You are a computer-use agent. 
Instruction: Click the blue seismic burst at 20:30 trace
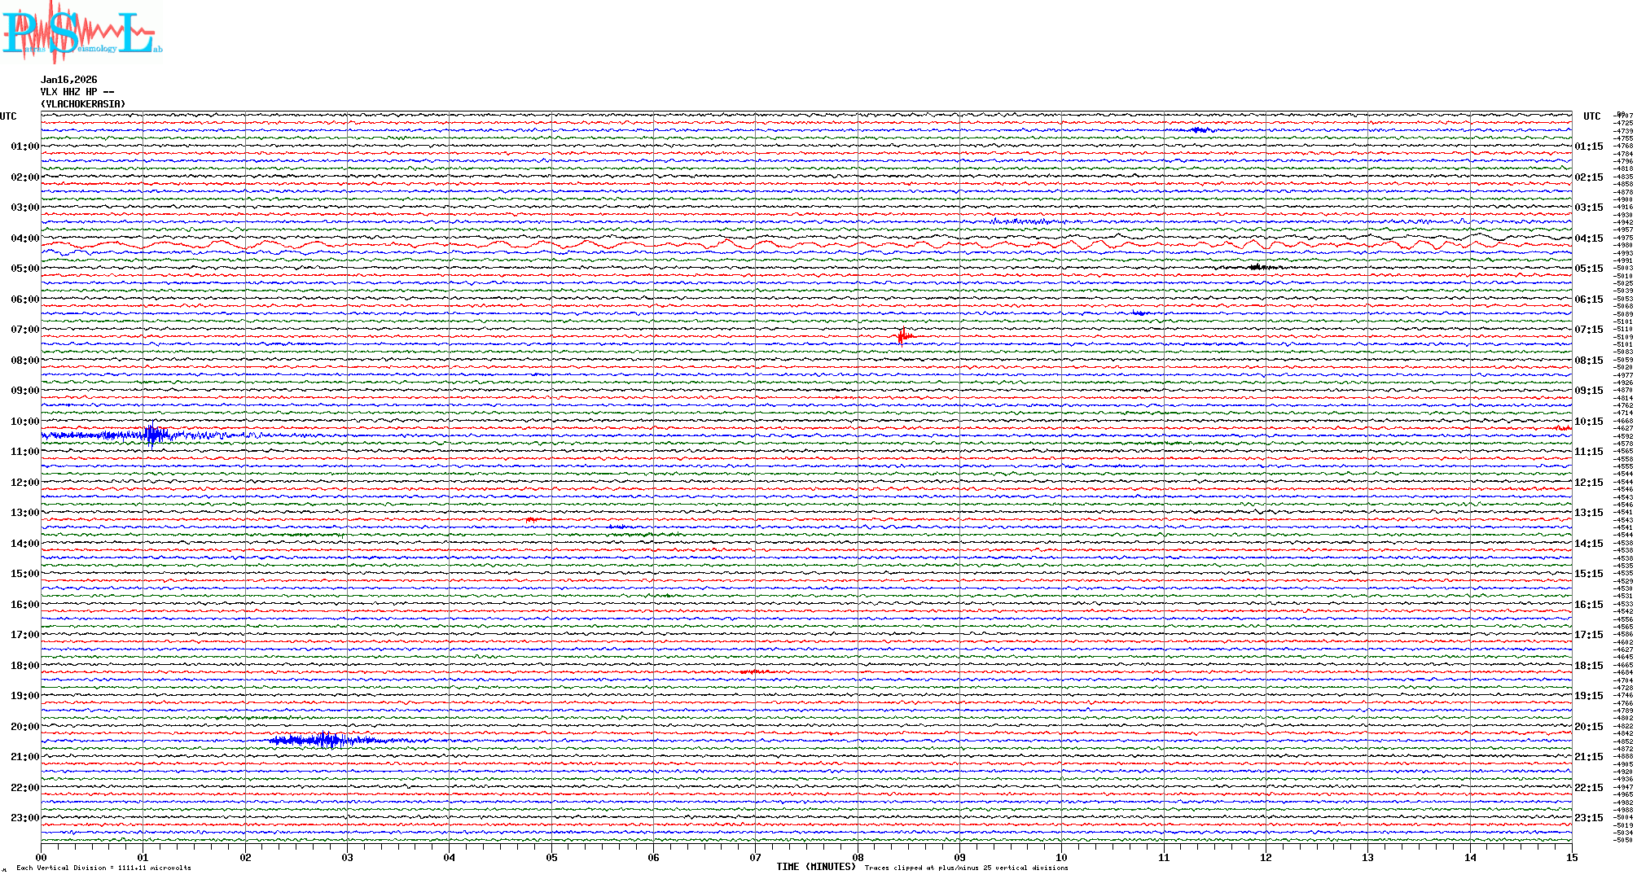(x=324, y=740)
